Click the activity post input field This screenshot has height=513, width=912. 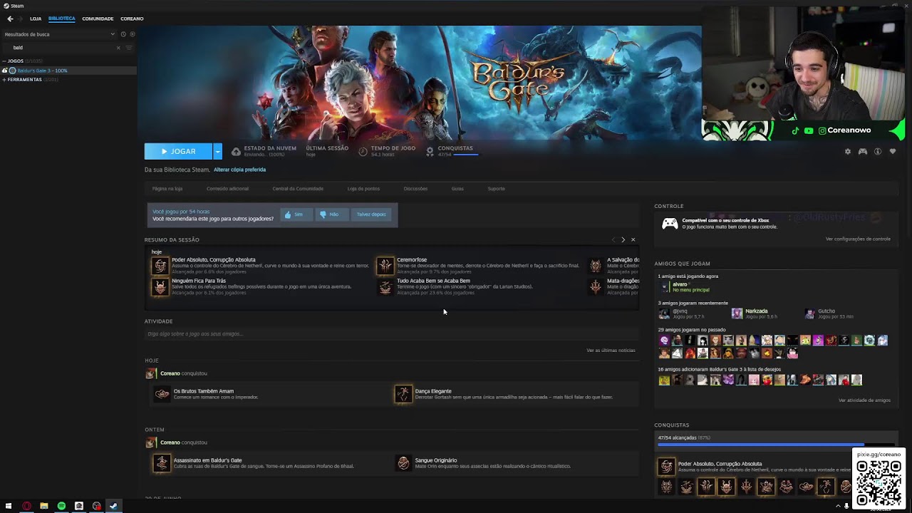pos(390,334)
